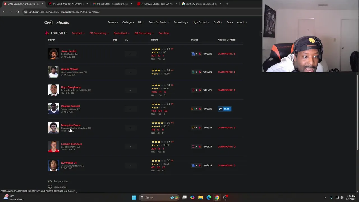Open Marquise Davis's player profile
Screen dimensions: 359x202
click(x=71, y=125)
